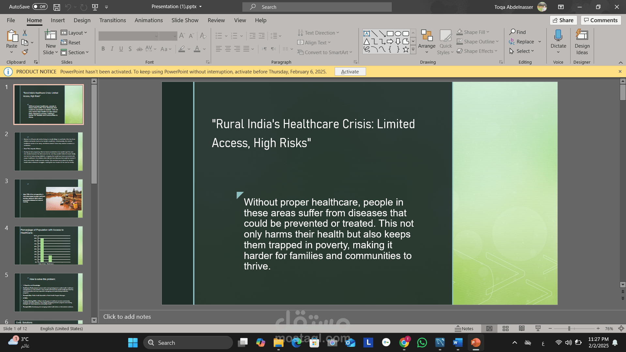Click the Copy icon in Clipboard group
Screen dimensions: 626x352
(25, 42)
